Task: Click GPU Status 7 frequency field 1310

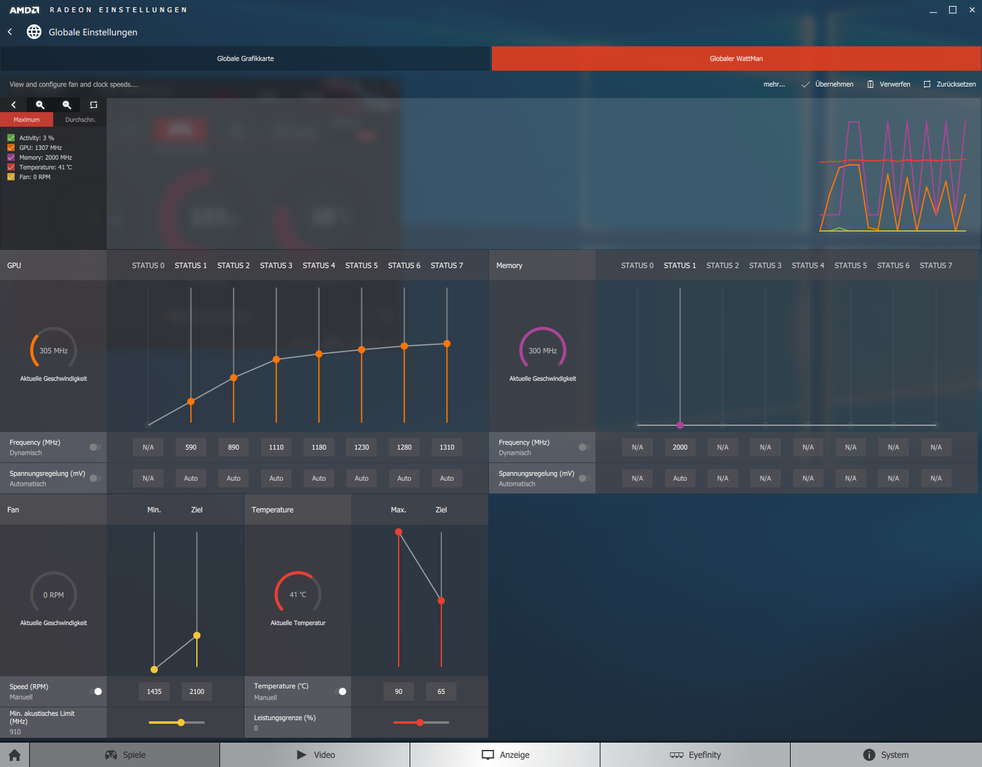Action: point(447,447)
